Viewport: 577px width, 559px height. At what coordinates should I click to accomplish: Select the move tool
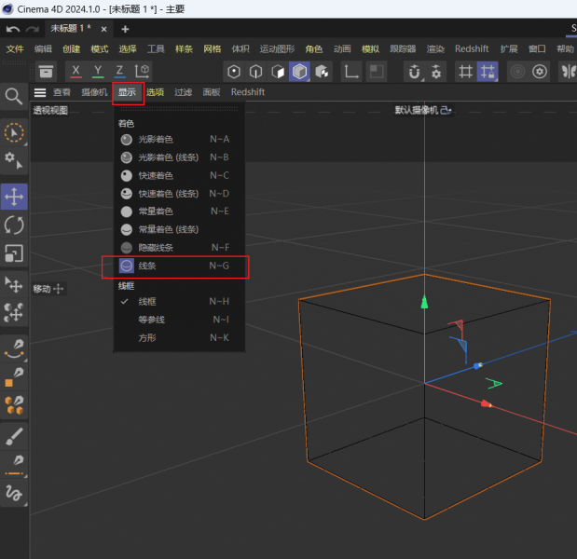click(14, 197)
